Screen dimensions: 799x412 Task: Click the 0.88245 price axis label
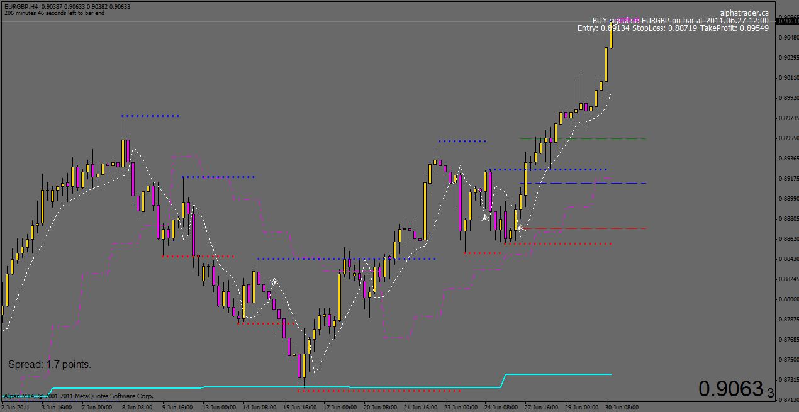788,279
